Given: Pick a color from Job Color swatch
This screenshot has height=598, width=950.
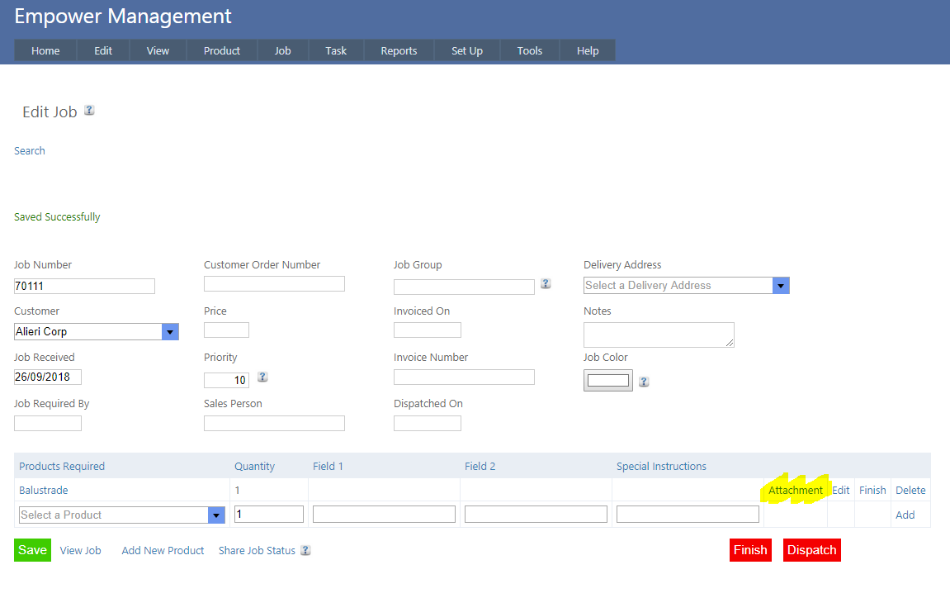Looking at the screenshot, I should point(608,381).
